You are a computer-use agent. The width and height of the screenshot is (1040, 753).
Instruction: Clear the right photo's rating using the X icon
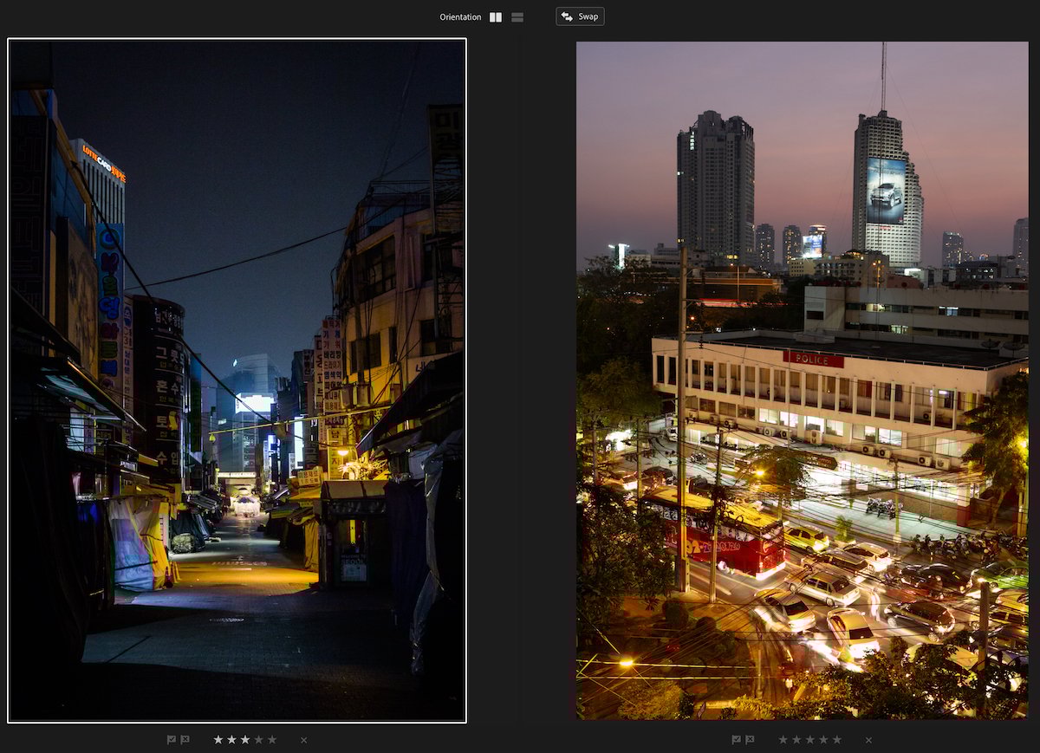tap(868, 740)
